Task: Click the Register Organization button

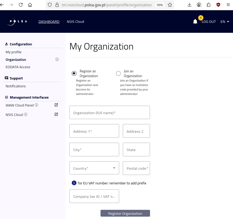Action: click(125, 213)
